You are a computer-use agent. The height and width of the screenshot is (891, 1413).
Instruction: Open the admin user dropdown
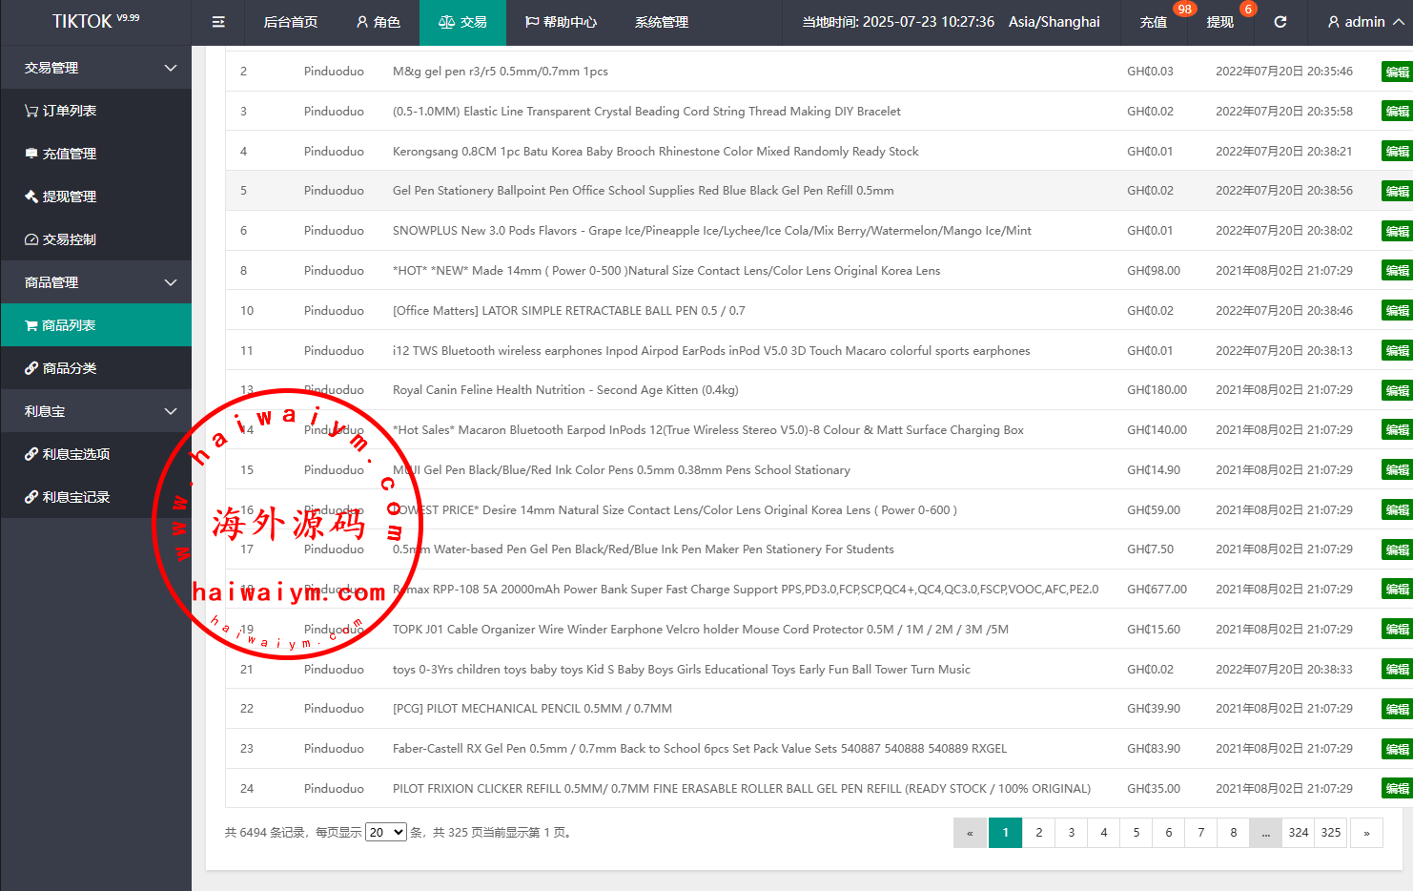[x=1365, y=22]
